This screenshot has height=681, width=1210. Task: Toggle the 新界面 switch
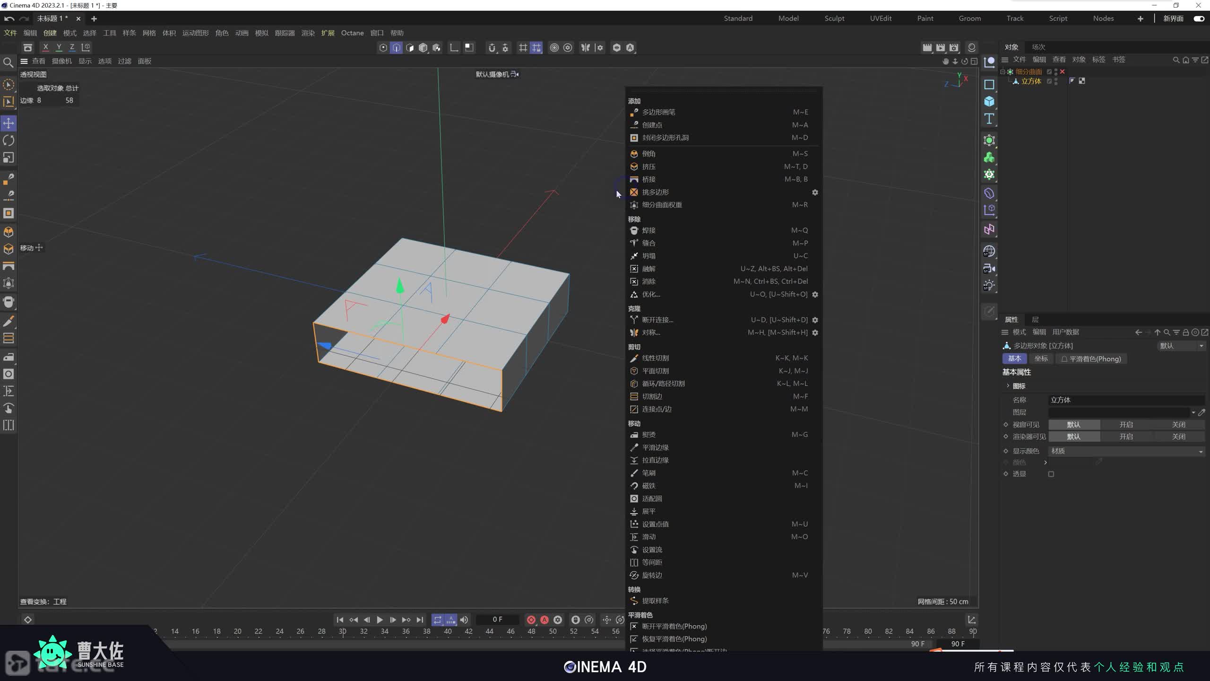coord(1199,18)
